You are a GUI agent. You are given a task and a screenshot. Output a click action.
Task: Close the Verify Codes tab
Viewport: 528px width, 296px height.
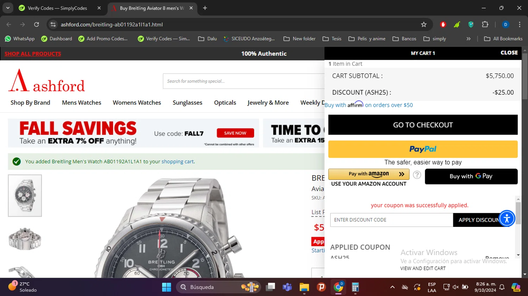[x=99, y=8]
